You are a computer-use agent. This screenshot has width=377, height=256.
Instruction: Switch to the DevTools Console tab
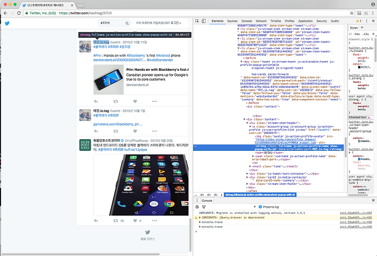point(247,21)
